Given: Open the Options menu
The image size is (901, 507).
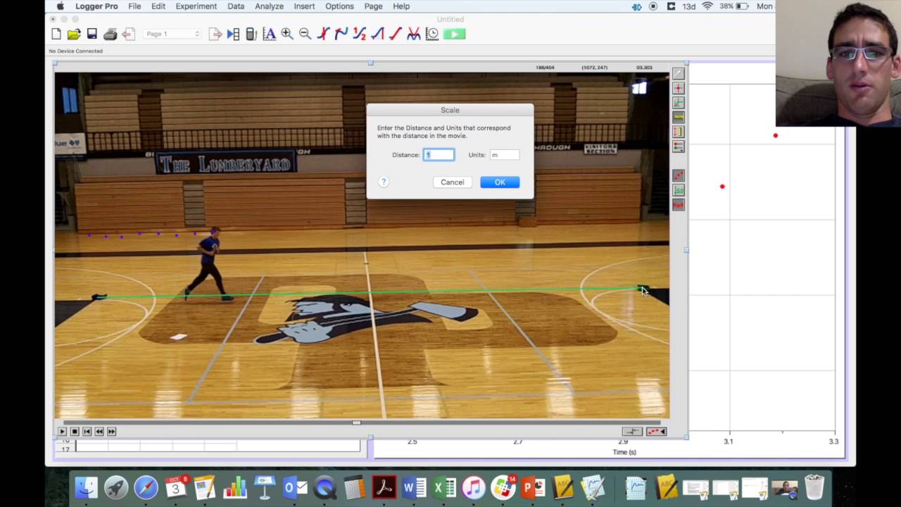Looking at the screenshot, I should tap(339, 6).
